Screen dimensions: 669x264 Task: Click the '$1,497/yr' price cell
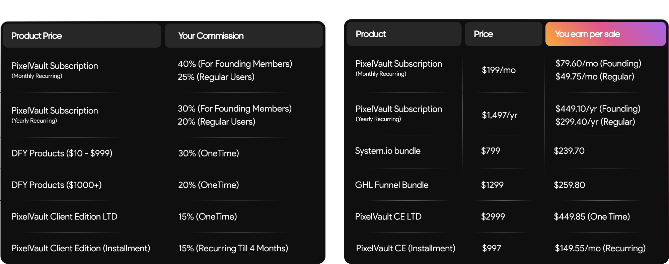[x=499, y=115]
